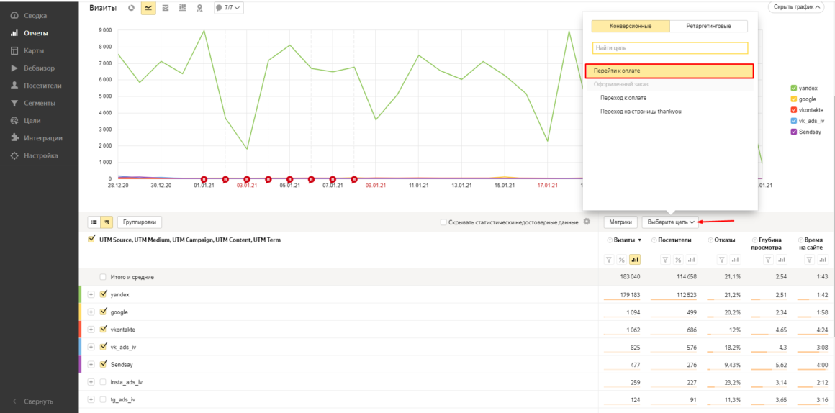Open the 7/7 annotations dropdown

click(228, 8)
